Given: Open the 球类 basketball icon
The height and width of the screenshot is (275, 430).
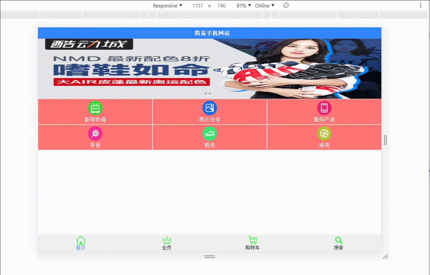Looking at the screenshot, I should (x=324, y=134).
